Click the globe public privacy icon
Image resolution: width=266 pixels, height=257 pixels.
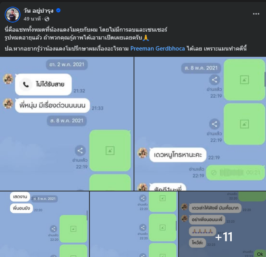pos(47,19)
